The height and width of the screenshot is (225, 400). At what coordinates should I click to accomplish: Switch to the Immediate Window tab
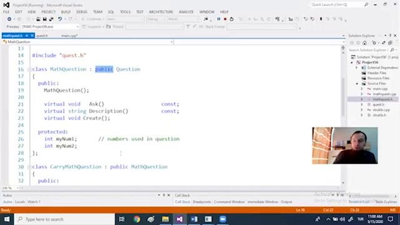click(x=262, y=202)
